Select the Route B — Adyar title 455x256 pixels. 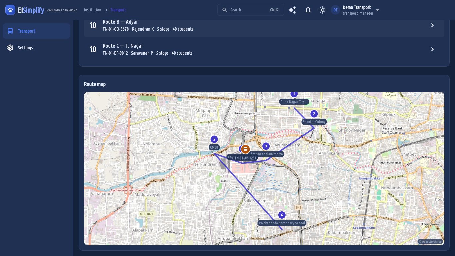[120, 22]
